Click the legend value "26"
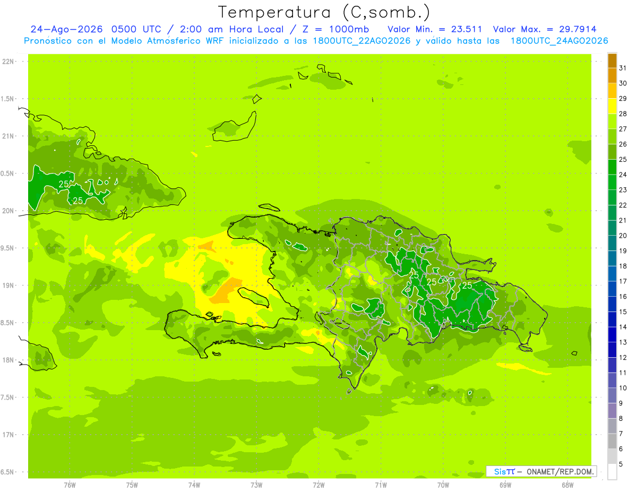The image size is (637, 492). (623, 144)
